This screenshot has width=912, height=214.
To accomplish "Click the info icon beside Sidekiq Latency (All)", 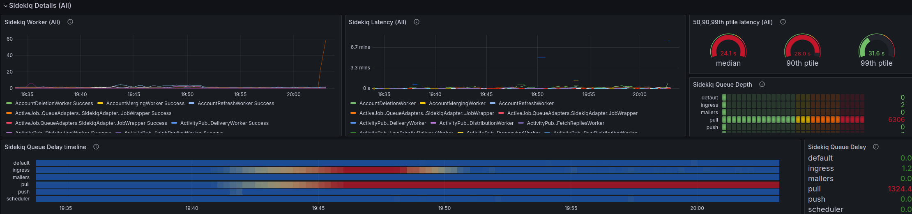I will coord(417,22).
